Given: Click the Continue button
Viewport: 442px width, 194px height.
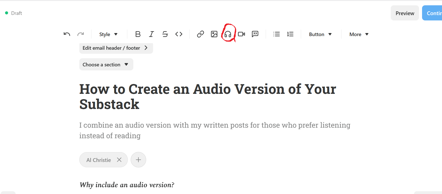Looking at the screenshot, I should pos(432,13).
